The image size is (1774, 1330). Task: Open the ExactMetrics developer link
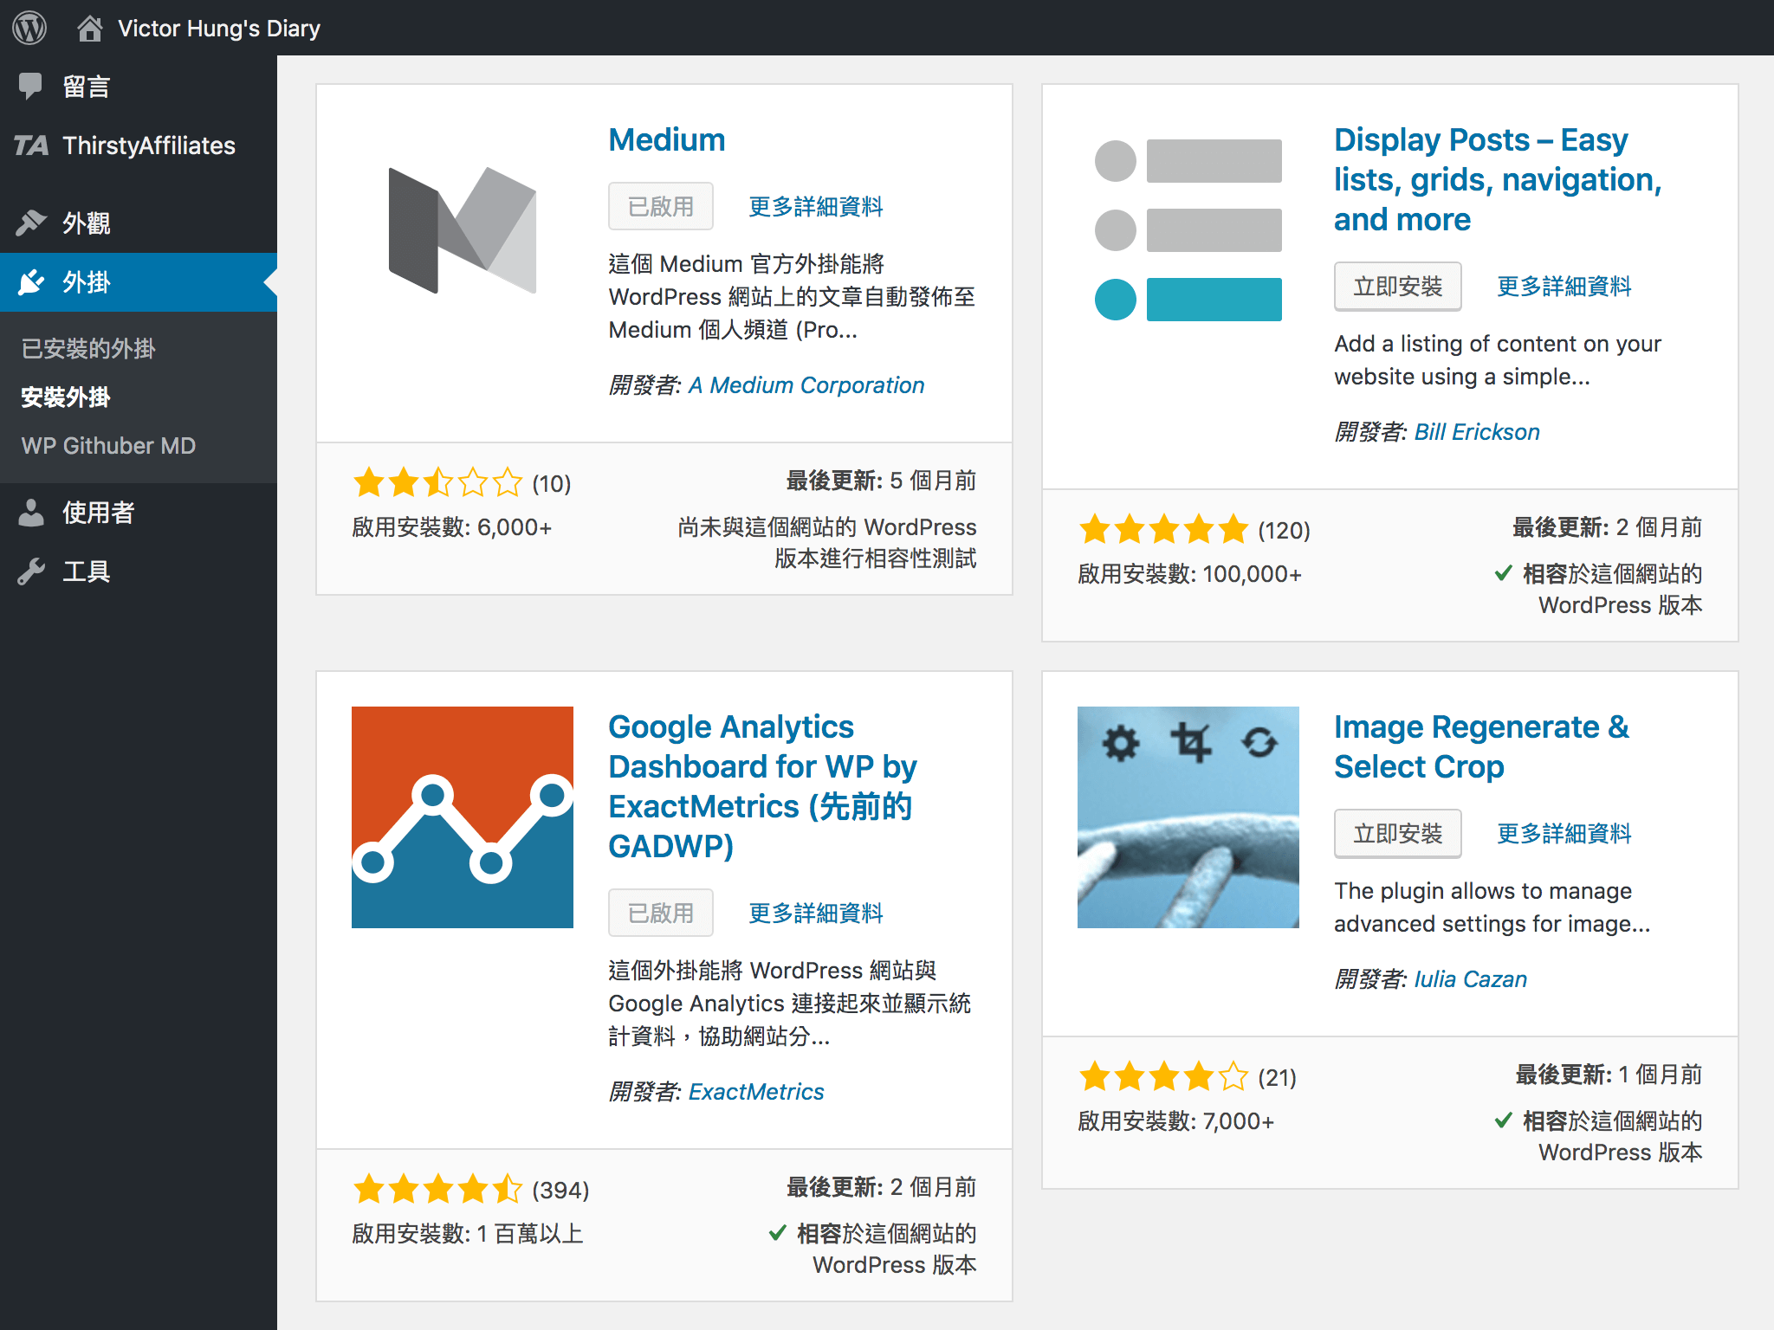click(755, 1092)
